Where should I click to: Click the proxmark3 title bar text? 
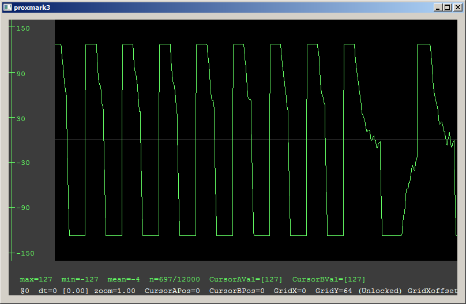coord(32,7)
